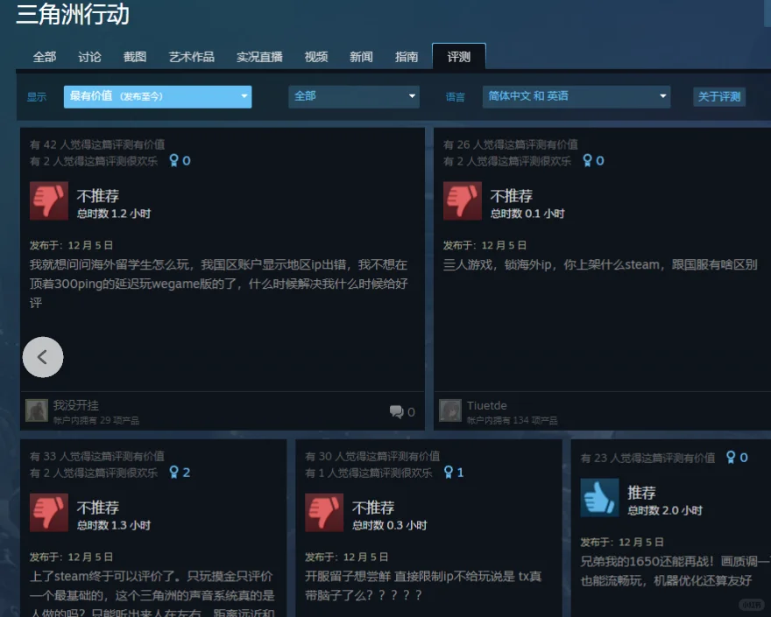771x617 pixels.
Task: Click the left arrow previous button
Action: [x=43, y=357]
